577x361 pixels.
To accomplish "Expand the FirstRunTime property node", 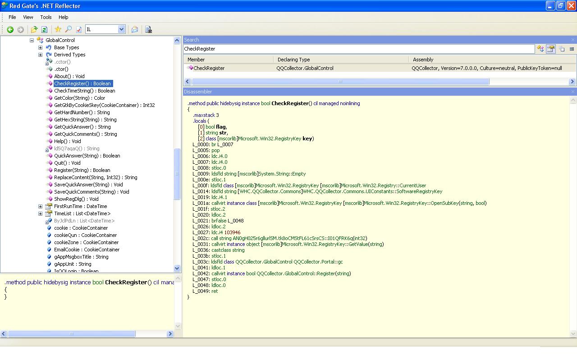I will pos(40,206).
